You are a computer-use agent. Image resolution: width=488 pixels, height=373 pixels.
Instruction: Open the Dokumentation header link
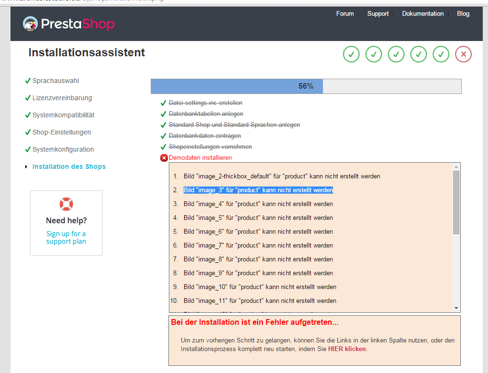click(x=423, y=14)
